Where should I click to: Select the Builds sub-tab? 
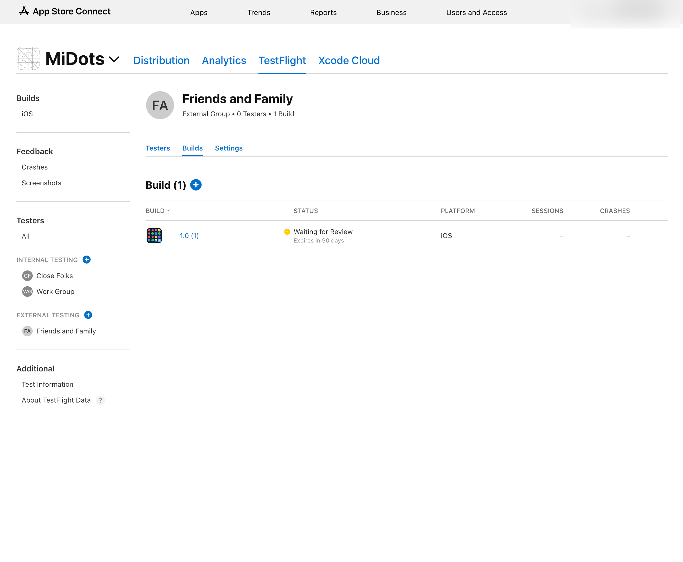192,148
